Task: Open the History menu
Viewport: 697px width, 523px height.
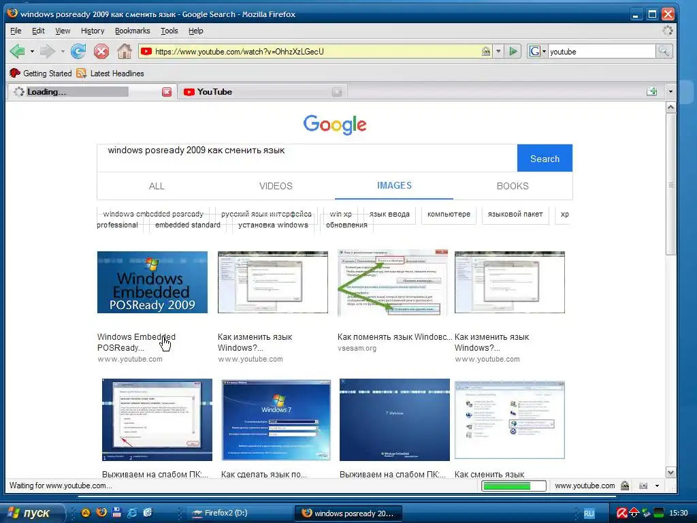Action: coord(93,31)
